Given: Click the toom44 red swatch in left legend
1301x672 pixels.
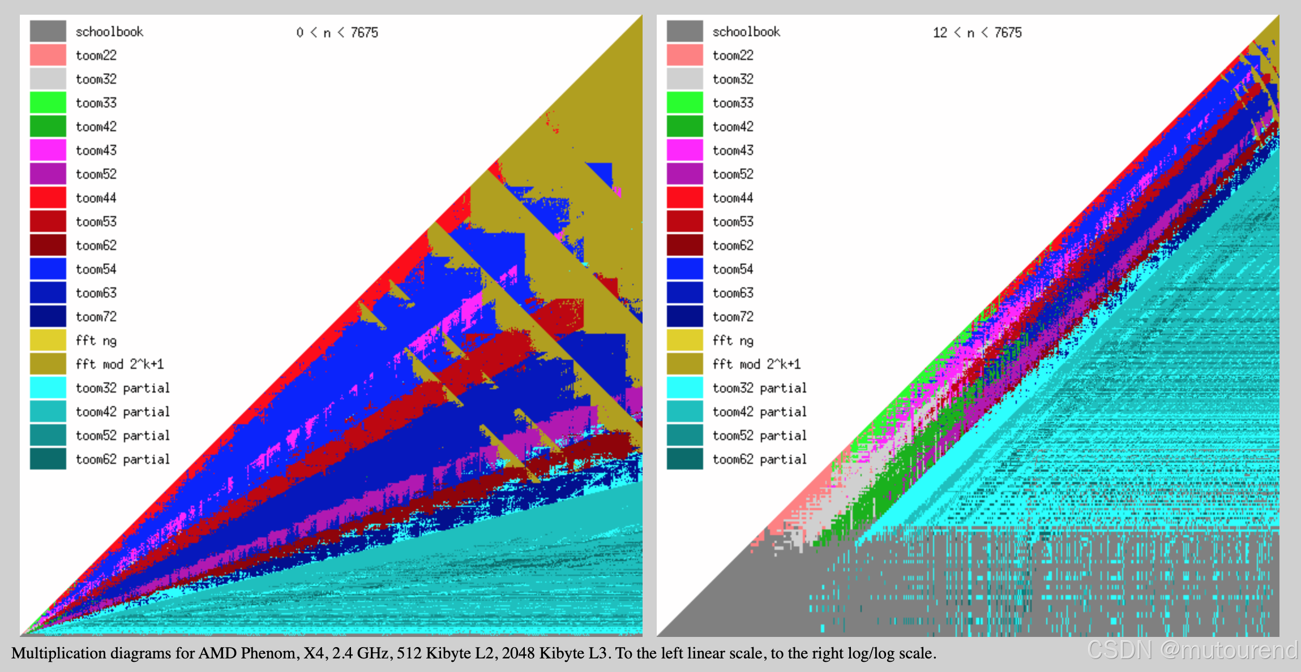Looking at the screenshot, I should point(48,197).
